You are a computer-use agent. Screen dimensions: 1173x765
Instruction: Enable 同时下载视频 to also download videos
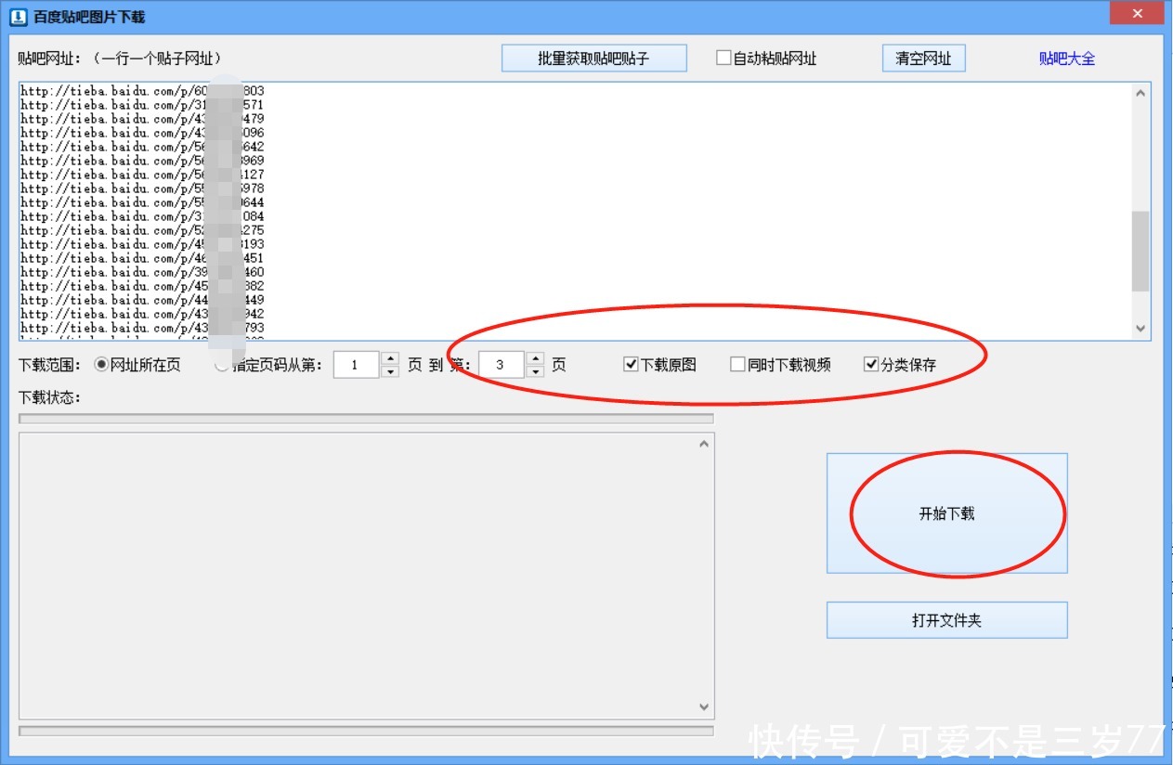pyautogui.click(x=737, y=364)
